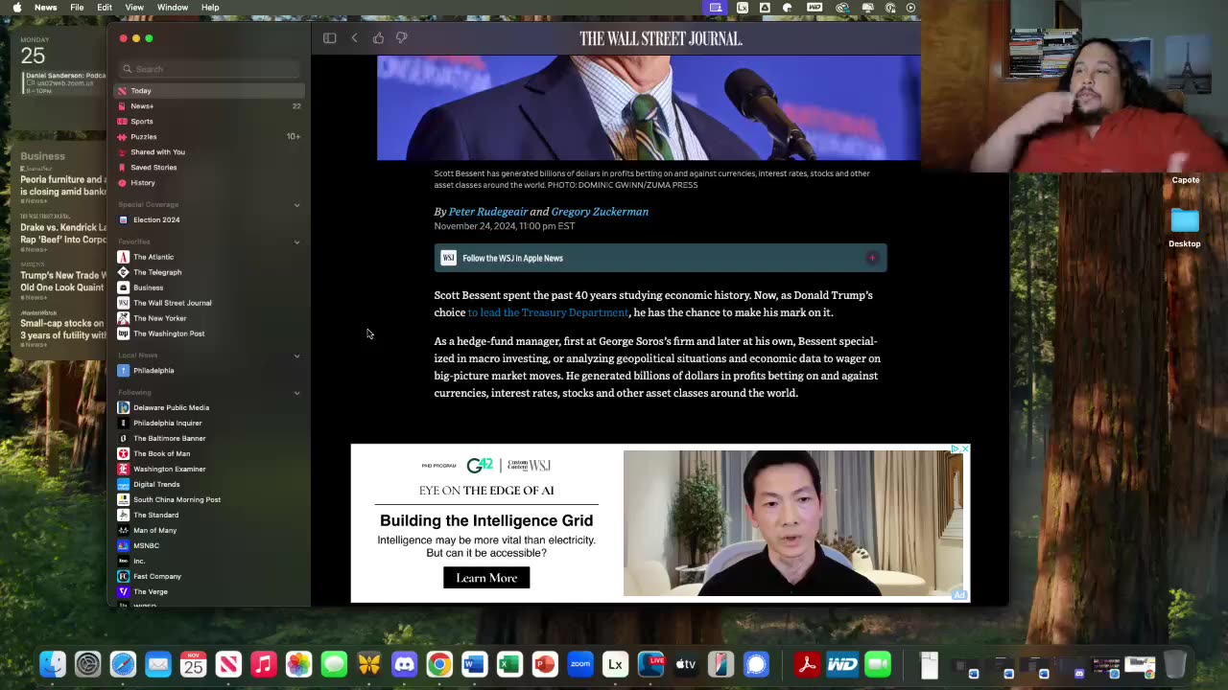Open Peoria furniture story in Business widget
The width and height of the screenshot is (1228, 690).
(x=63, y=185)
